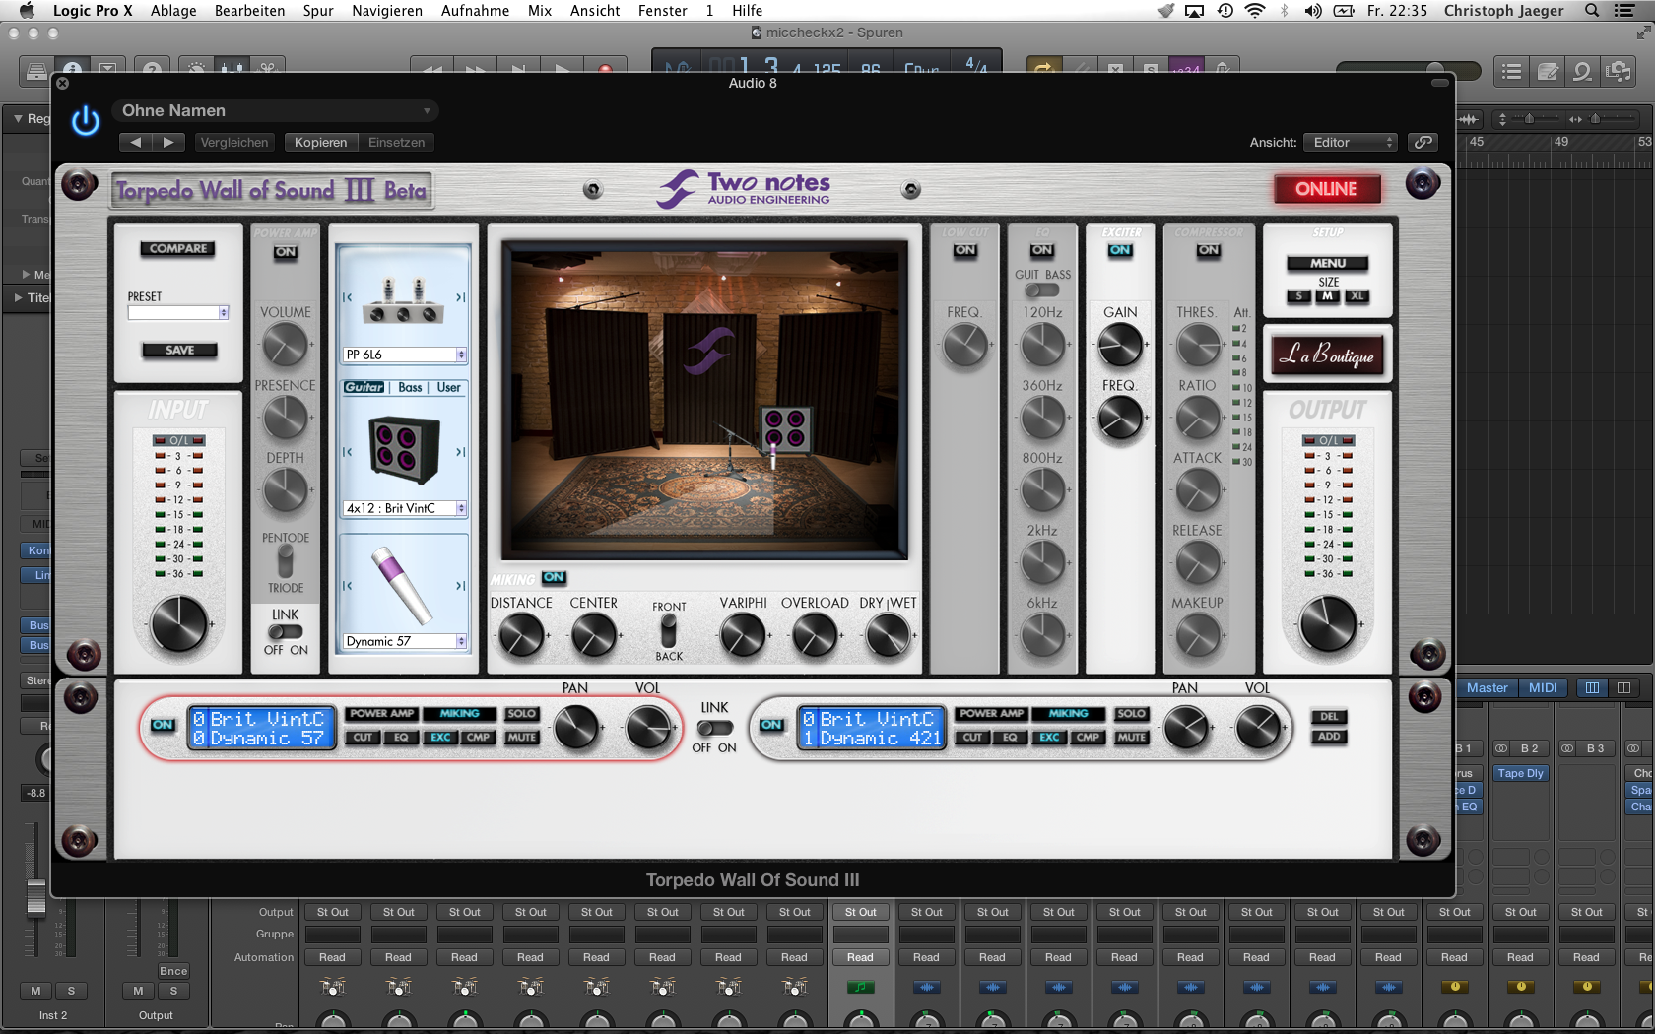
Task: Open Mix menu
Action: (x=540, y=11)
